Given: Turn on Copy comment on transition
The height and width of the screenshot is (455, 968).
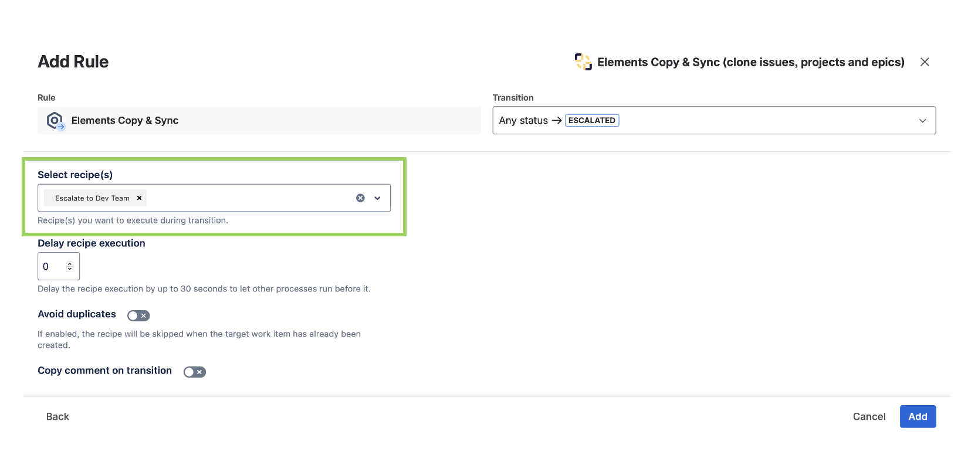Looking at the screenshot, I should pyautogui.click(x=195, y=372).
